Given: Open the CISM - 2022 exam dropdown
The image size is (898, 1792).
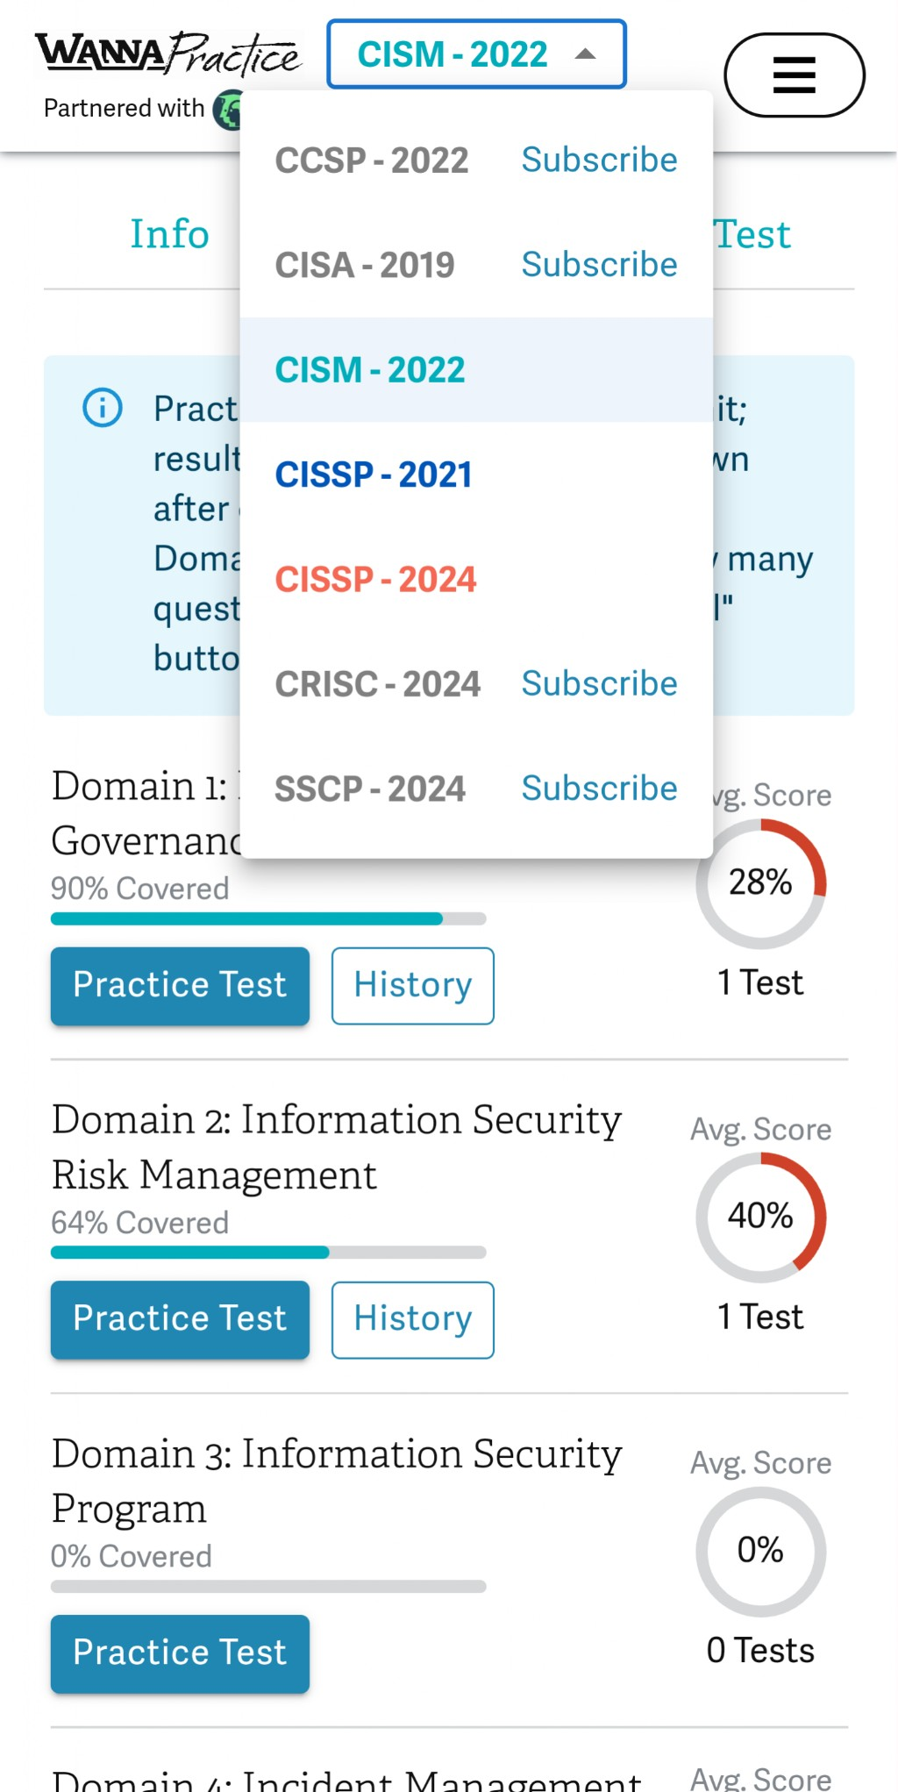Looking at the screenshot, I should pos(453,54).
